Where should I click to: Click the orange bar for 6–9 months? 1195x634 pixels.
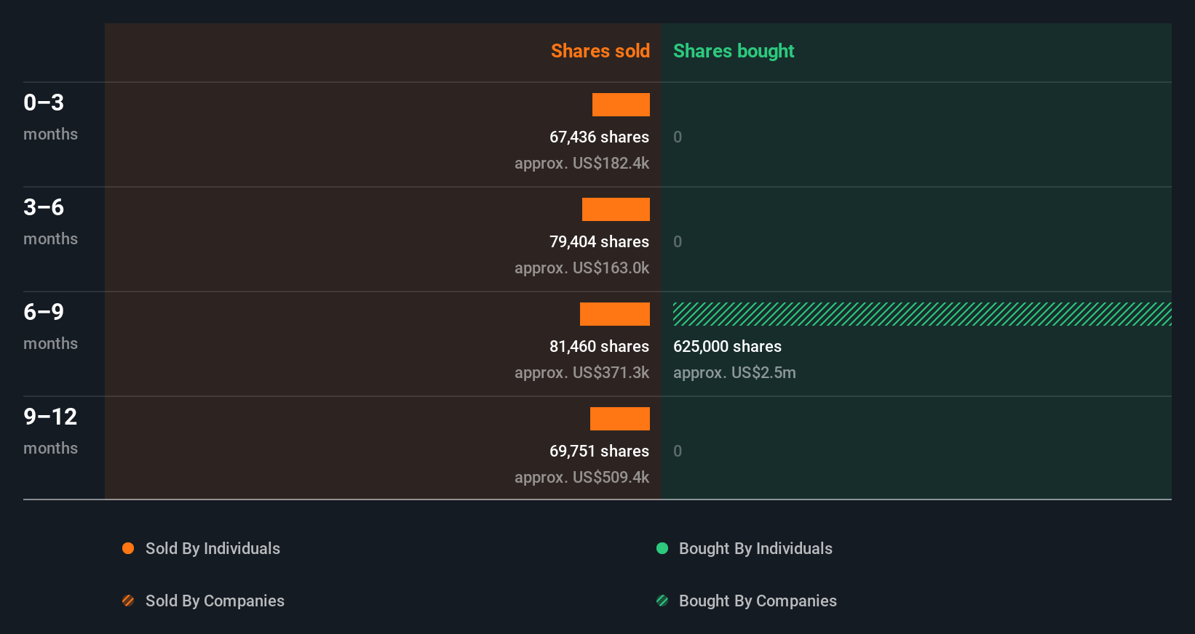615,314
